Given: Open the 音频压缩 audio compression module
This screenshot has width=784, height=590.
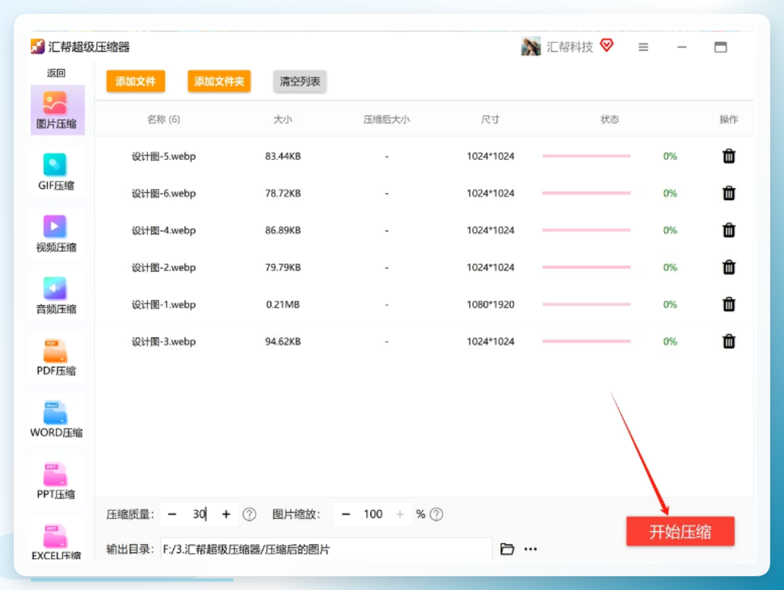Looking at the screenshot, I should coord(57,296).
